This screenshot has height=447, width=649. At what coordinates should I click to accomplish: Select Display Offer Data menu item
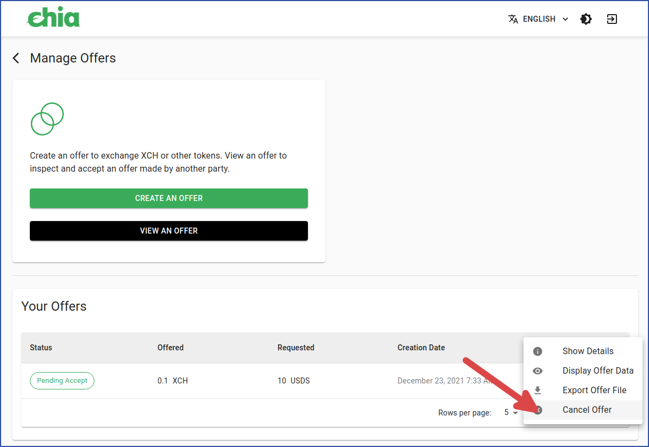click(x=583, y=371)
